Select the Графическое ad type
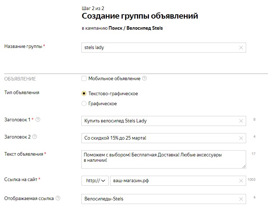Viewport: 268px width, 209px height. (84, 103)
